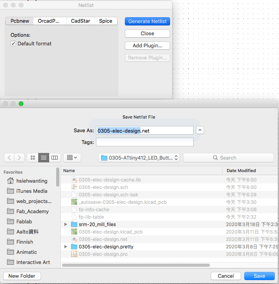Switch to column view mode
The width and height of the screenshot is (279, 284).
pos(55,158)
